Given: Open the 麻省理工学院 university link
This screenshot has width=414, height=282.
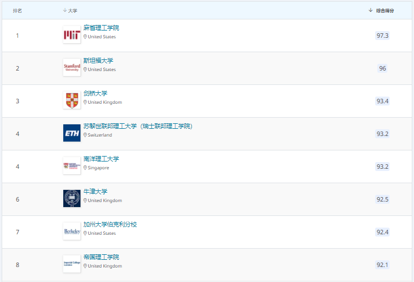Looking at the screenshot, I should [x=101, y=28].
